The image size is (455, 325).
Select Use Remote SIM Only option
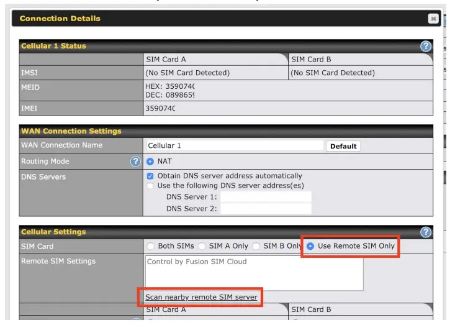(x=310, y=246)
